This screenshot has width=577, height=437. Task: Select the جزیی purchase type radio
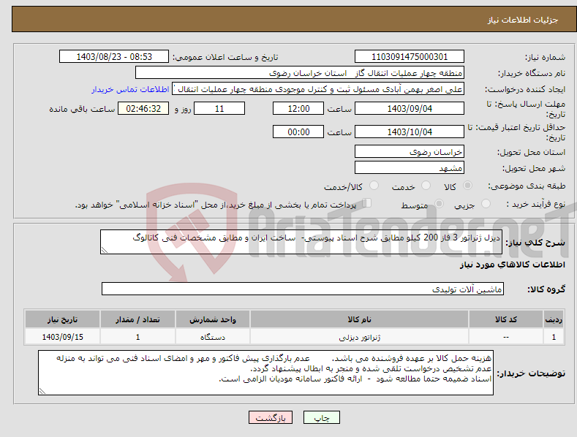(486, 203)
